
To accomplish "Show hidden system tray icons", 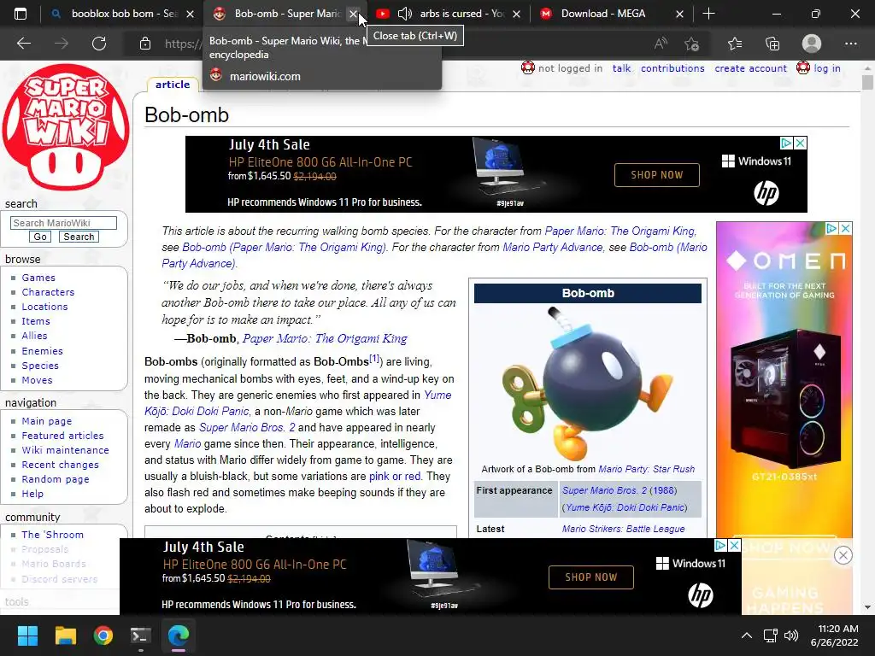I will 746,635.
